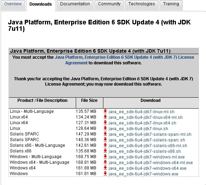Click download arrow icon for solaris-sparc-ml.sh
This screenshot has height=185, width=206.
[105, 134]
